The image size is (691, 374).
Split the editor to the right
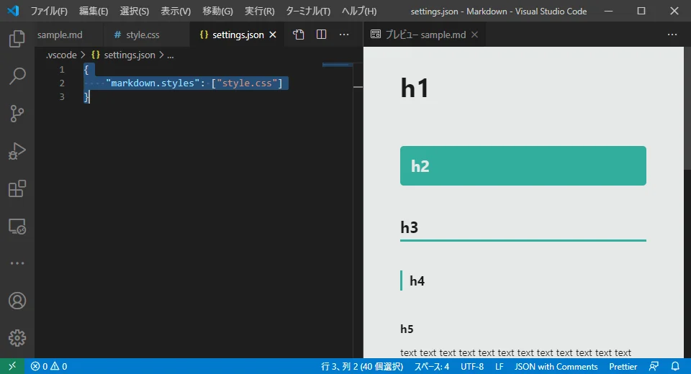(321, 35)
